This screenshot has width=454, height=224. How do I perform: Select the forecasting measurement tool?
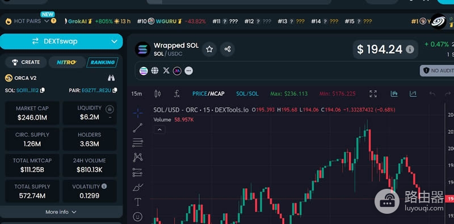coord(138,172)
